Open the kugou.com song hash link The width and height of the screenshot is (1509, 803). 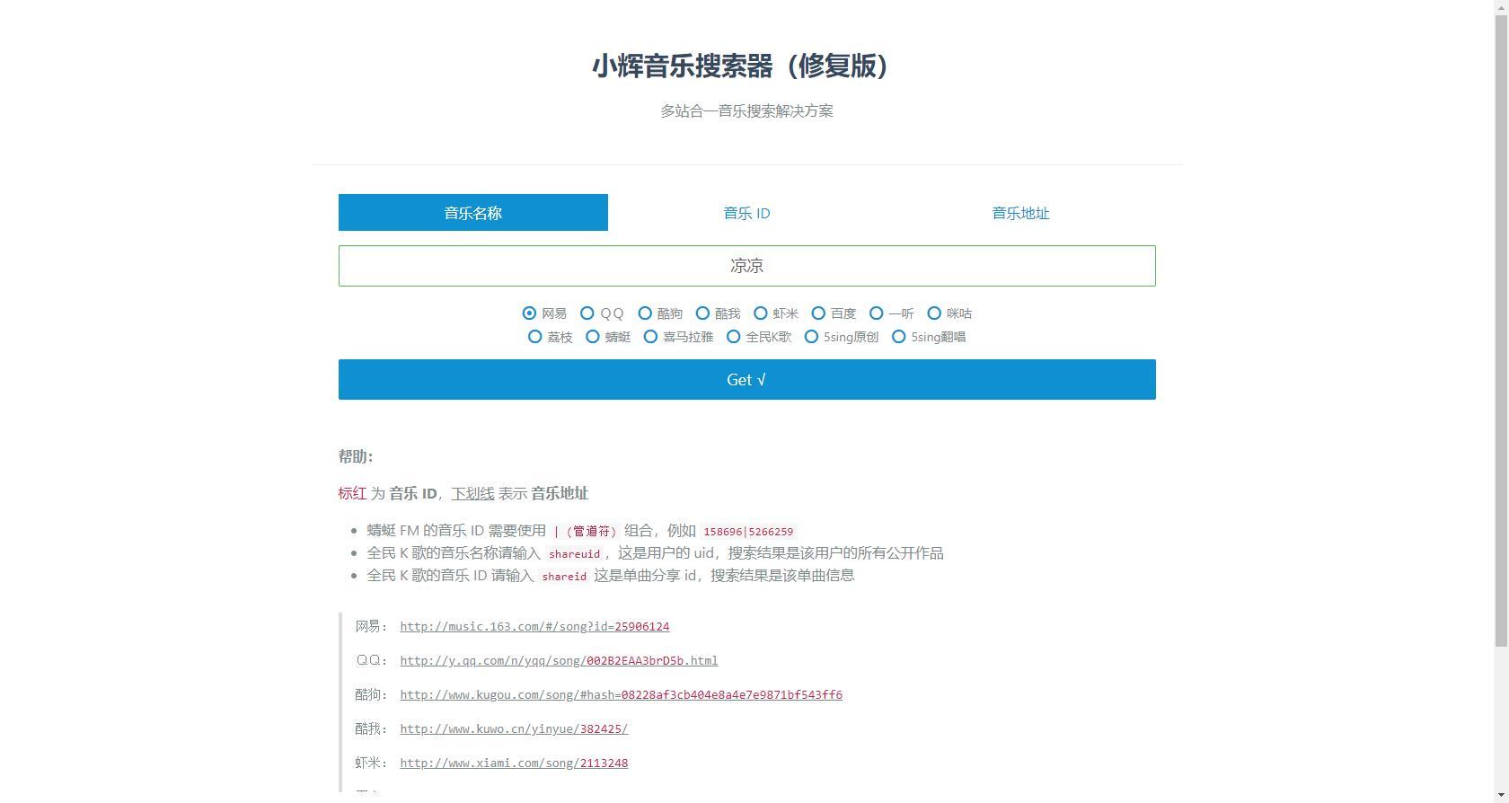click(x=621, y=695)
